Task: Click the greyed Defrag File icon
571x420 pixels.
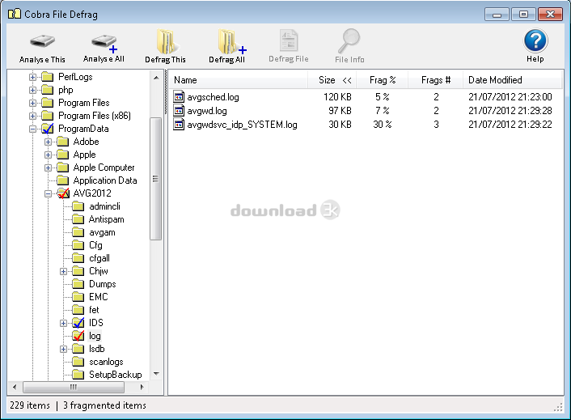Action: click(289, 40)
